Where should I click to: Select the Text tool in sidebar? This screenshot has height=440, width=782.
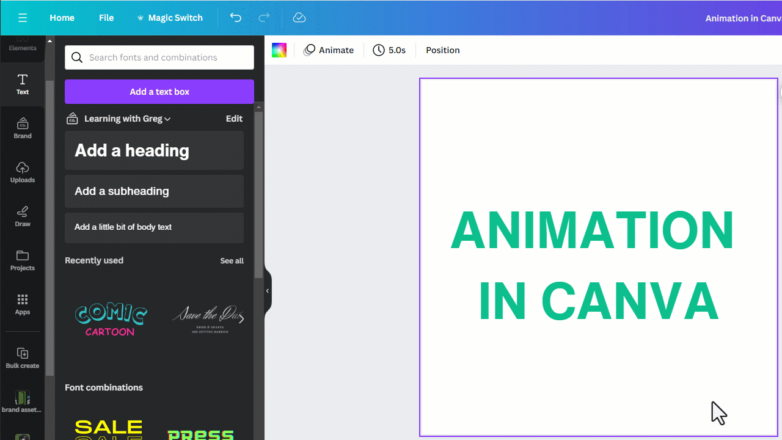click(x=23, y=84)
